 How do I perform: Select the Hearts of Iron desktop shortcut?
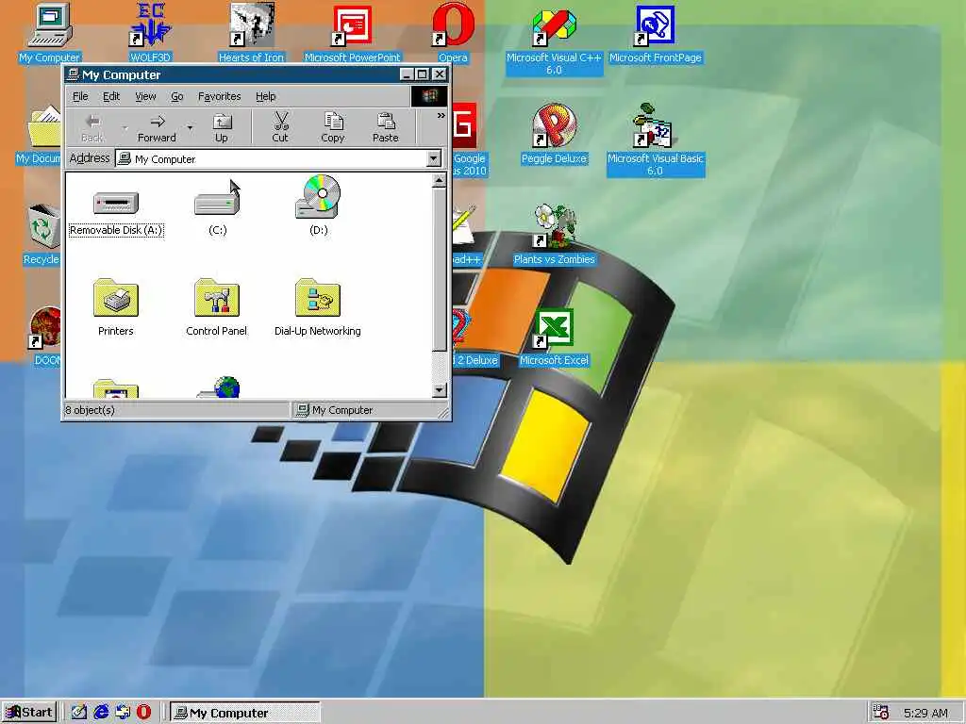pos(251,33)
